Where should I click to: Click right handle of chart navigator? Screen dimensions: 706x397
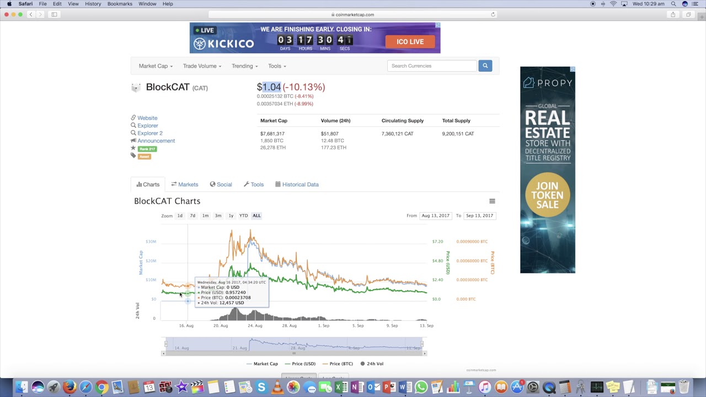pos(422,344)
